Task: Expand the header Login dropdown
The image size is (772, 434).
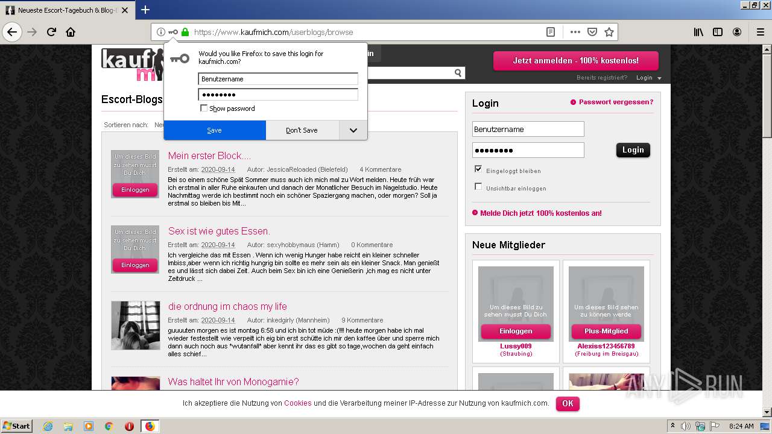Action: coord(649,78)
